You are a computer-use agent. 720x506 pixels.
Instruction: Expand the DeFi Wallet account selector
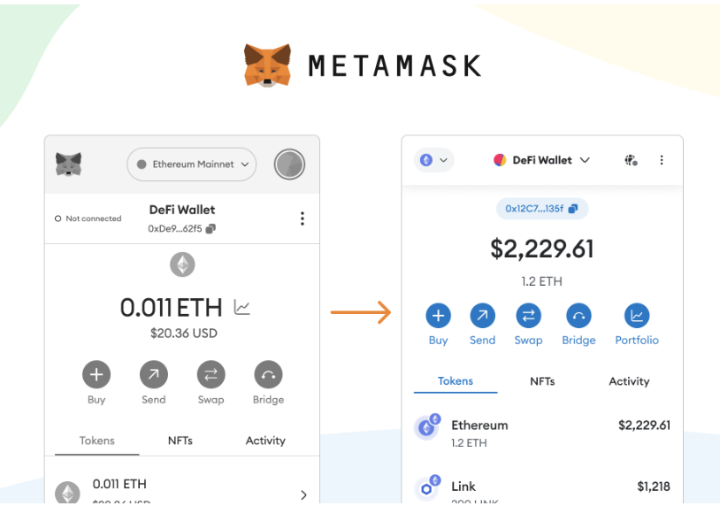pyautogui.click(x=541, y=160)
